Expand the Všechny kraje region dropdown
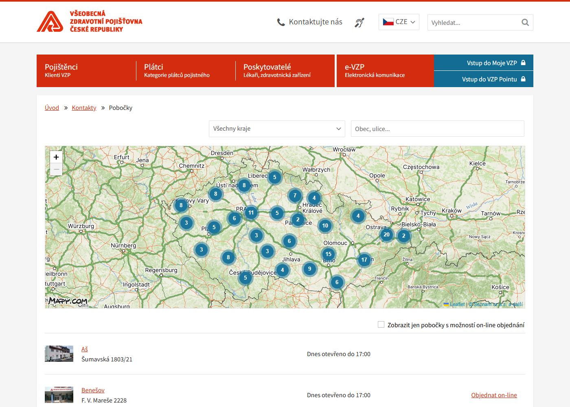 pos(277,129)
